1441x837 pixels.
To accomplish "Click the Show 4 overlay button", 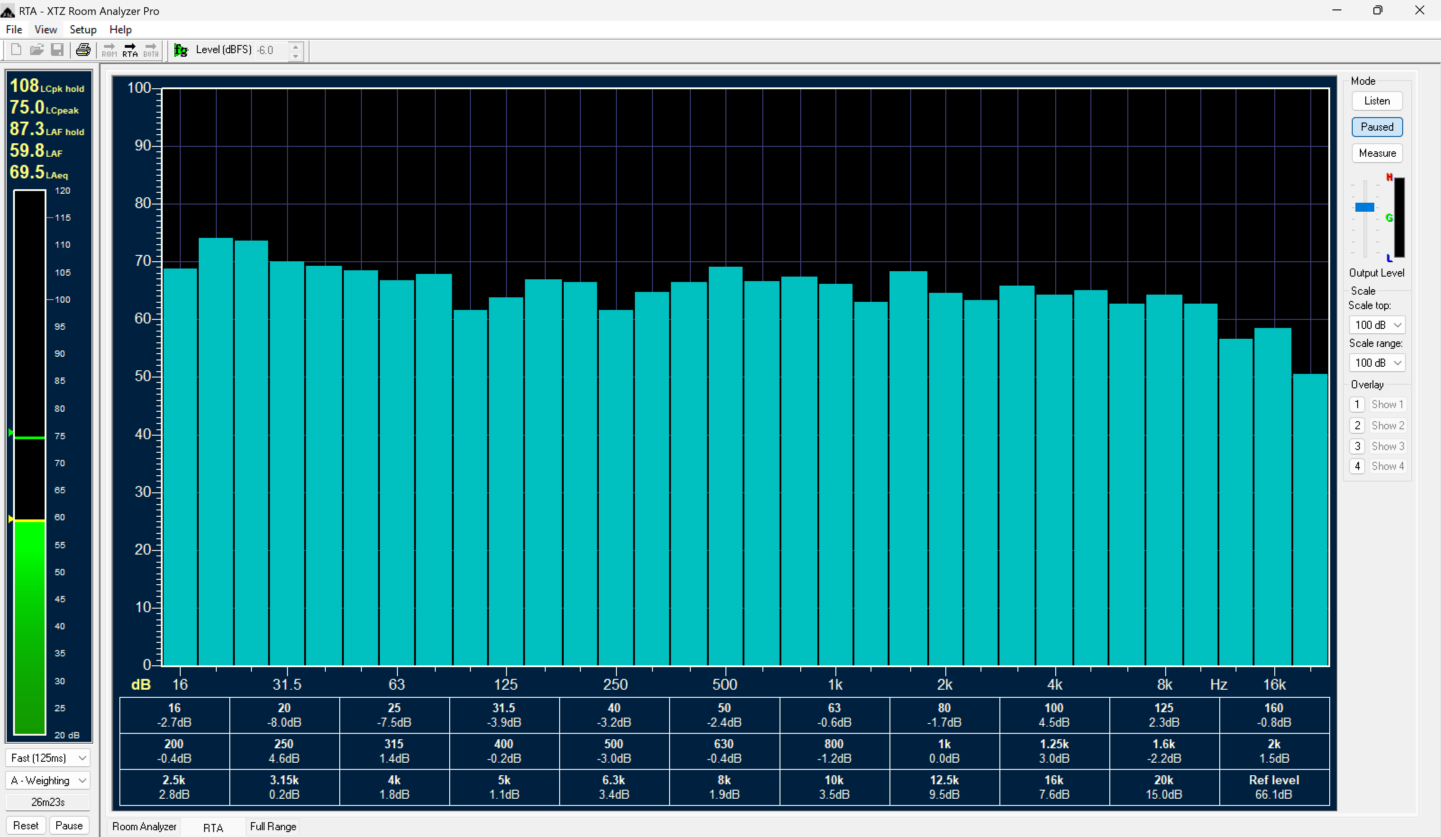I will pos(1387,466).
